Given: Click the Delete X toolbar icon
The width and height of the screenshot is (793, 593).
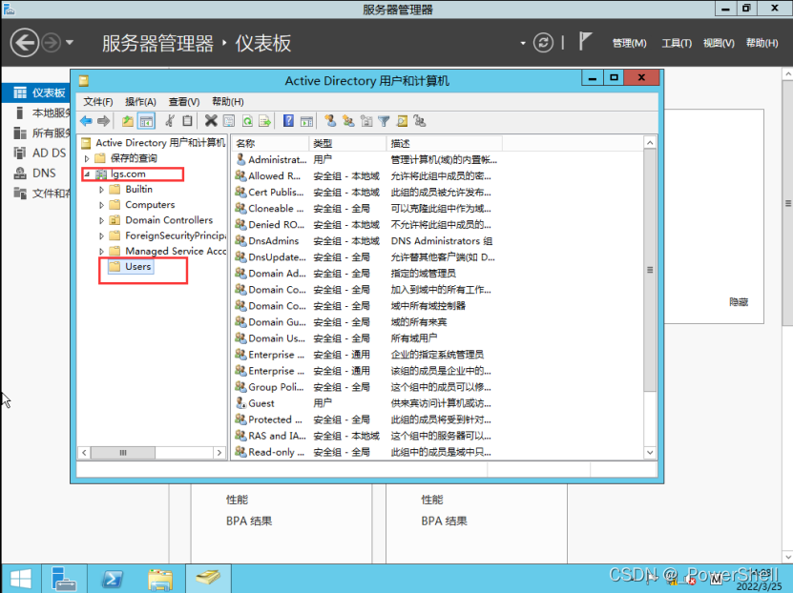Looking at the screenshot, I should [211, 121].
